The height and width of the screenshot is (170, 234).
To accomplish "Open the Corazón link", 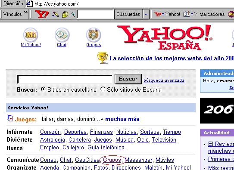I will tap(50, 132).
